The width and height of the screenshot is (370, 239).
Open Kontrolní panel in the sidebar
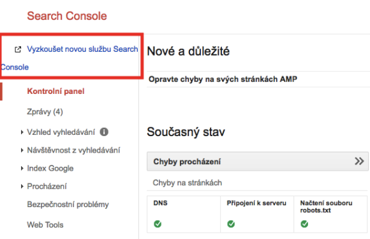tap(56, 91)
